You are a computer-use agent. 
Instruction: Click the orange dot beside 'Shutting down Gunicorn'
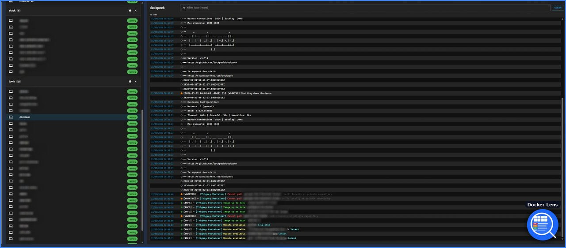coord(181,93)
